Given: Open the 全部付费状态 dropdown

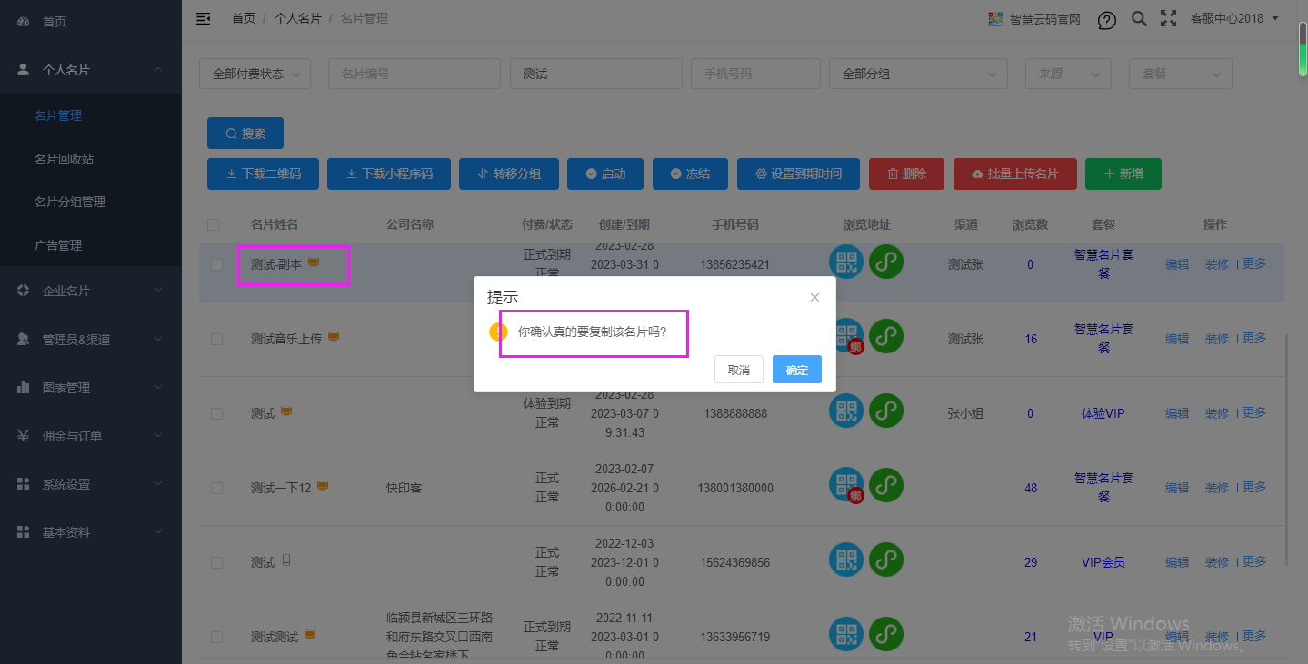Looking at the screenshot, I should pos(255,74).
